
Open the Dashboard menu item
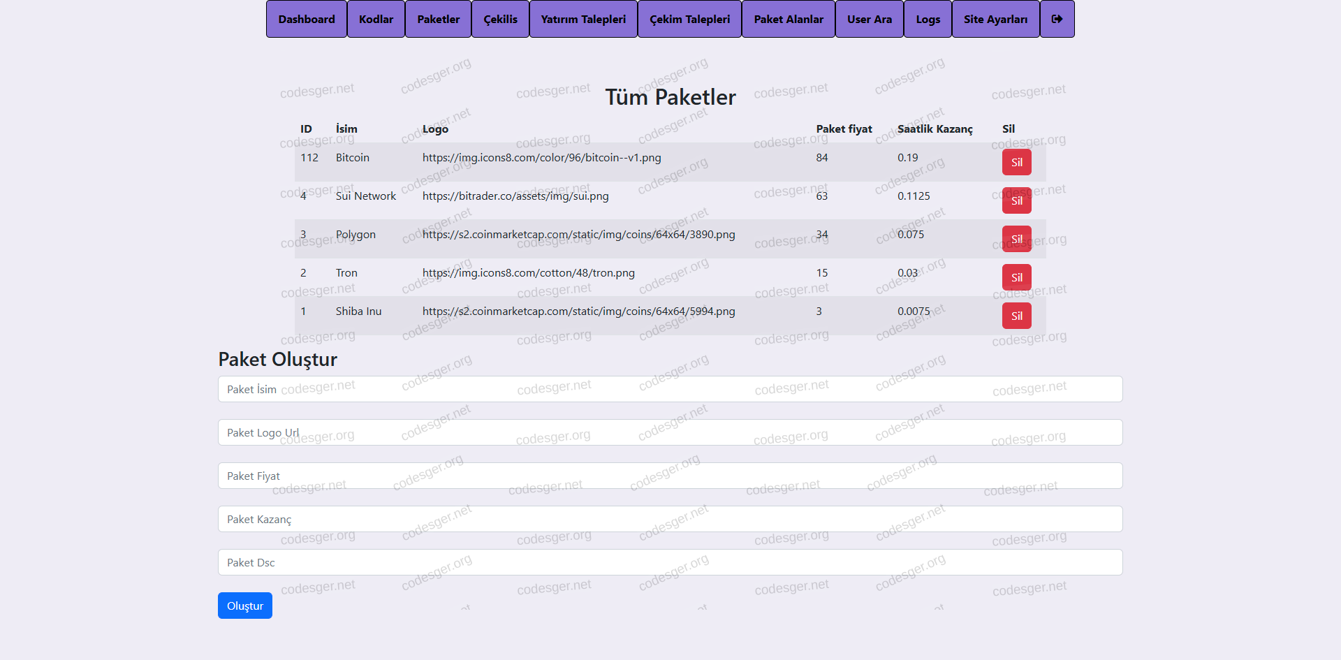tap(307, 19)
